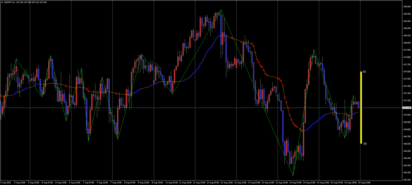The height and width of the screenshot is (185, 412).
Task: Click the 146.150 price scale label
Action: point(406,180)
